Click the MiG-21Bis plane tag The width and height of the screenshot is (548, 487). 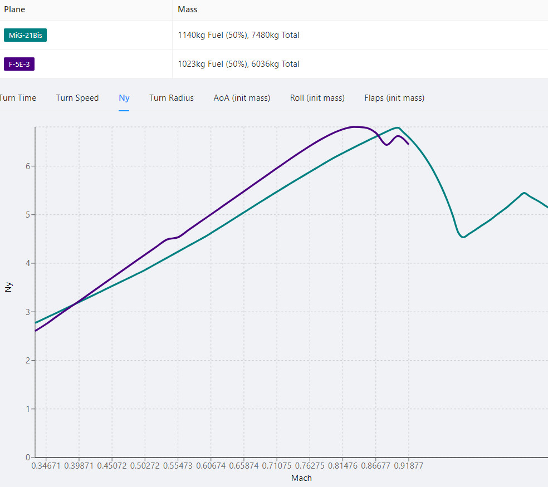coord(25,35)
